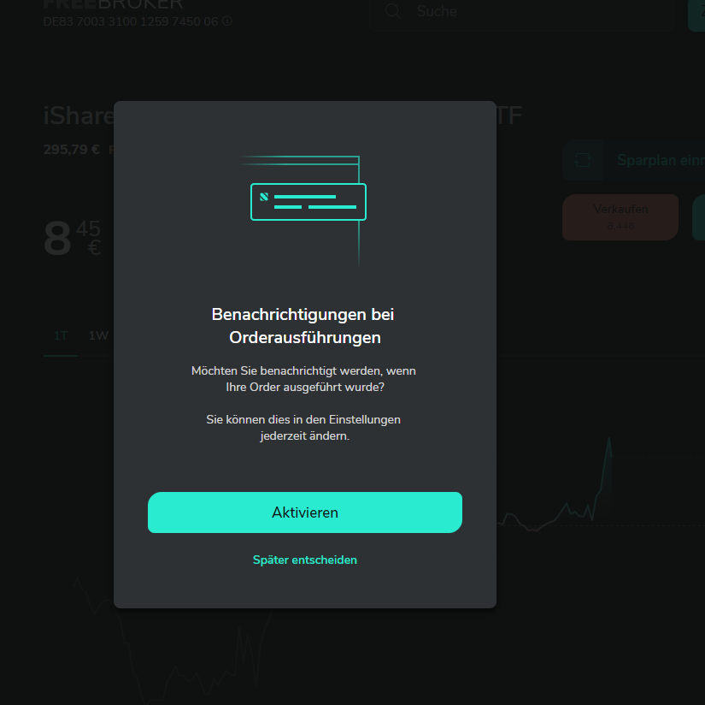
Task: Click the green buy button next to Verkaufen
Action: point(699,217)
